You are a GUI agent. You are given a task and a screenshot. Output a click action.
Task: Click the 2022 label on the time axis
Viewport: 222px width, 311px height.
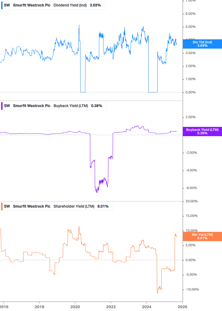(x=111, y=307)
